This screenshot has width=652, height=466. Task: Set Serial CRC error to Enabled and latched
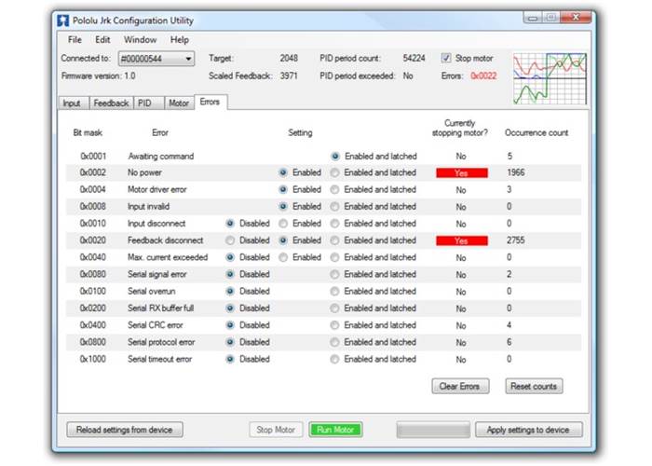335,325
